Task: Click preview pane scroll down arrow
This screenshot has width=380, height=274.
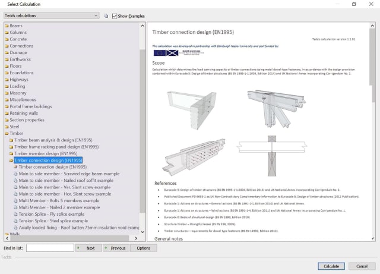Action: point(372,238)
